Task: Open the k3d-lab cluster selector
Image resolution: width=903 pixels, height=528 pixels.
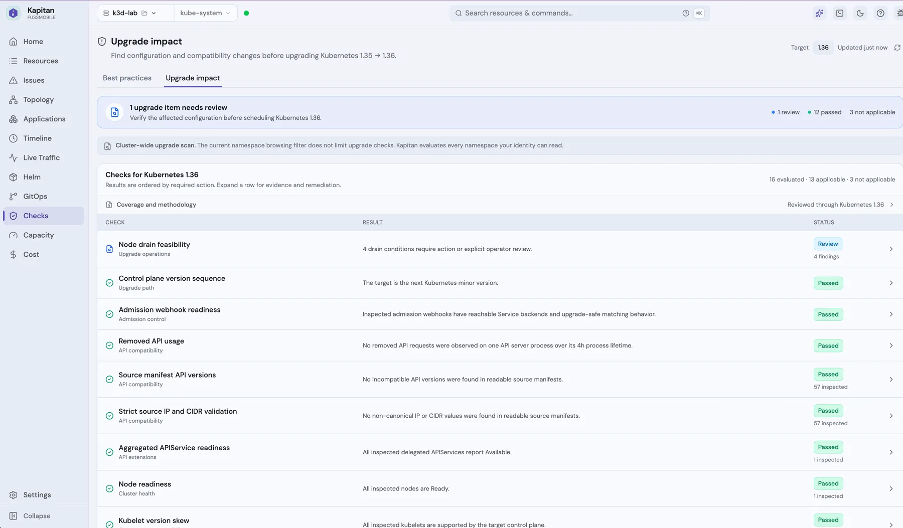Action: click(135, 13)
